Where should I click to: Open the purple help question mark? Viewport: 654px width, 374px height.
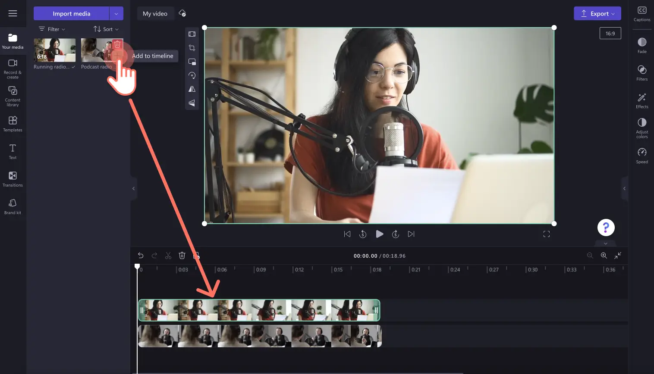[x=606, y=227]
